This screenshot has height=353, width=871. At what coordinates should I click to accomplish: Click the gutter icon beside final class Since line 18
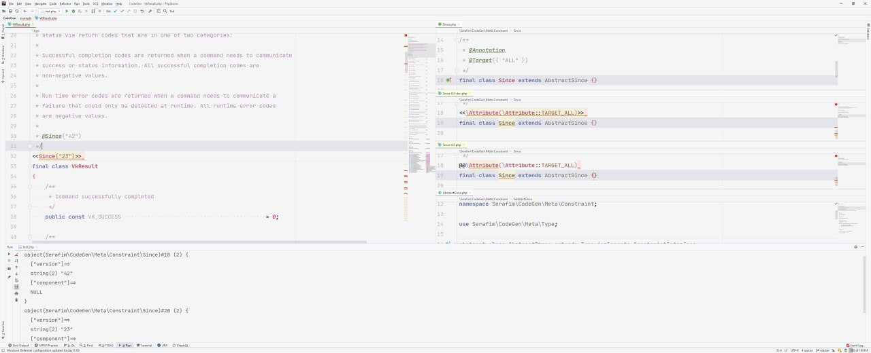point(448,80)
